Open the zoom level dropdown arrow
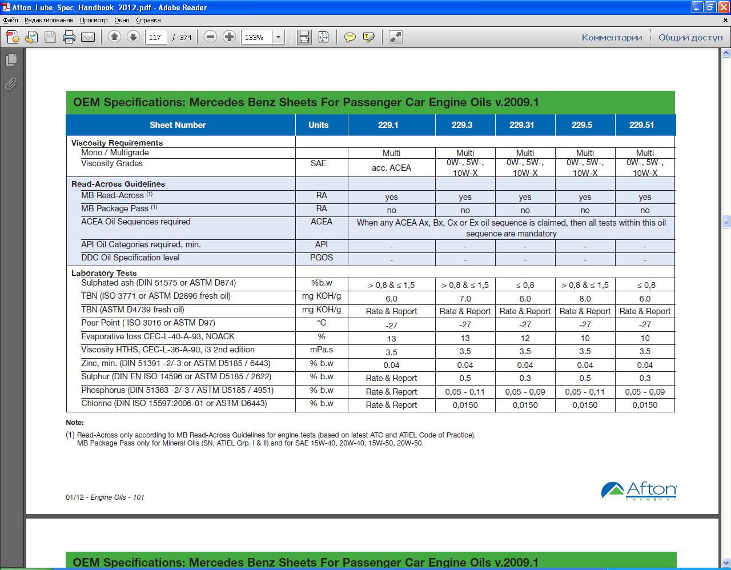The image size is (731, 570). 278,37
